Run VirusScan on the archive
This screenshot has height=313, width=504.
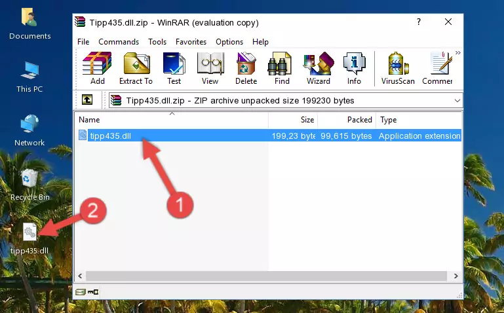coord(398,68)
